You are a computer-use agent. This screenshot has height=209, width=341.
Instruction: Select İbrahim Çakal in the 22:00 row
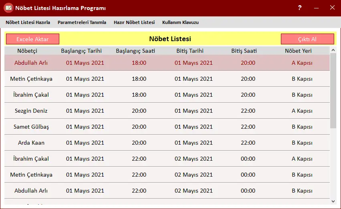[x=31, y=159]
